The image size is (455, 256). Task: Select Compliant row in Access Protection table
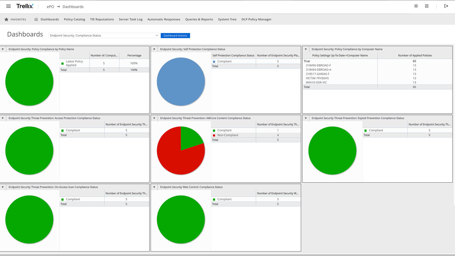point(104,130)
